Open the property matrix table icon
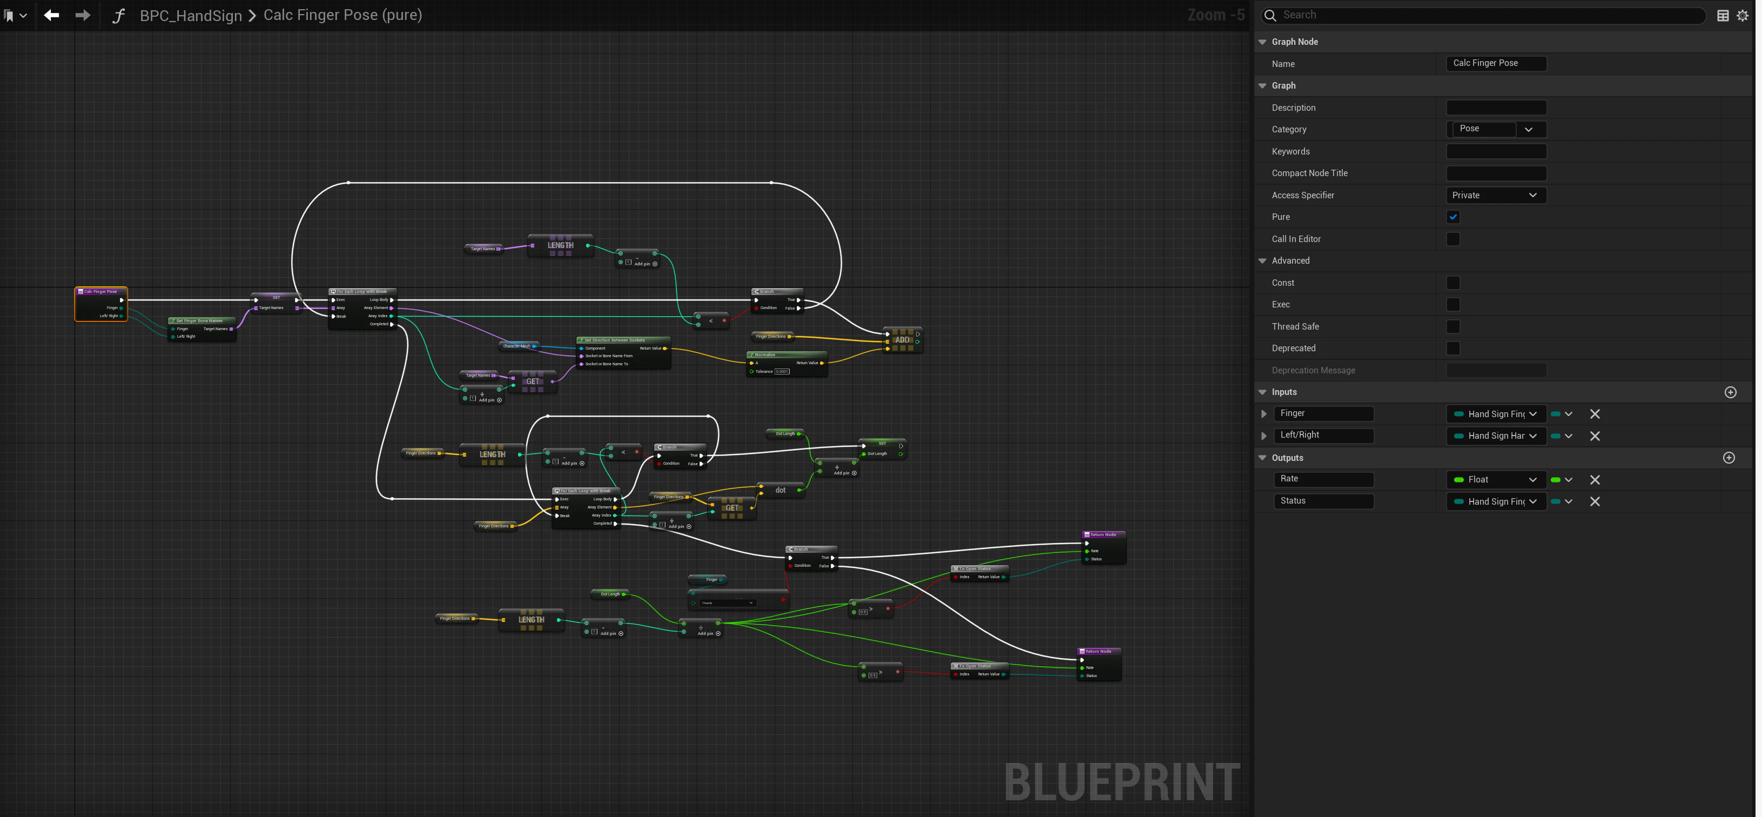This screenshot has width=1762, height=817. (1723, 16)
